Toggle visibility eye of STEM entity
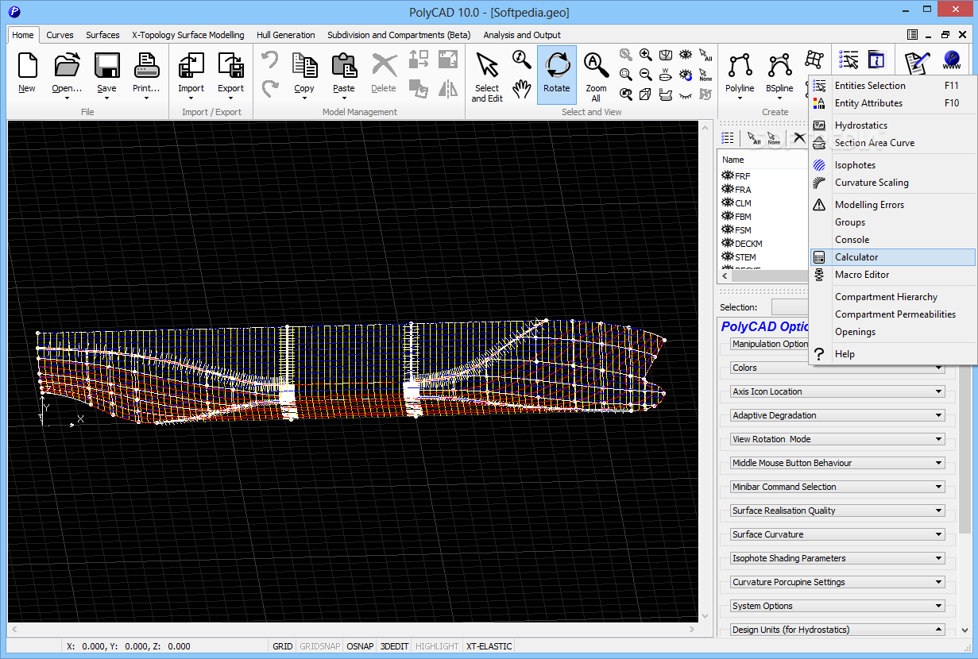 [x=727, y=256]
